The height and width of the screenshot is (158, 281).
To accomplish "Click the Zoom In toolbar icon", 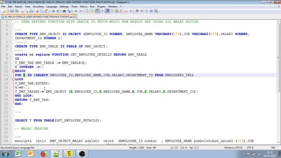I will (x=76, y=11).
